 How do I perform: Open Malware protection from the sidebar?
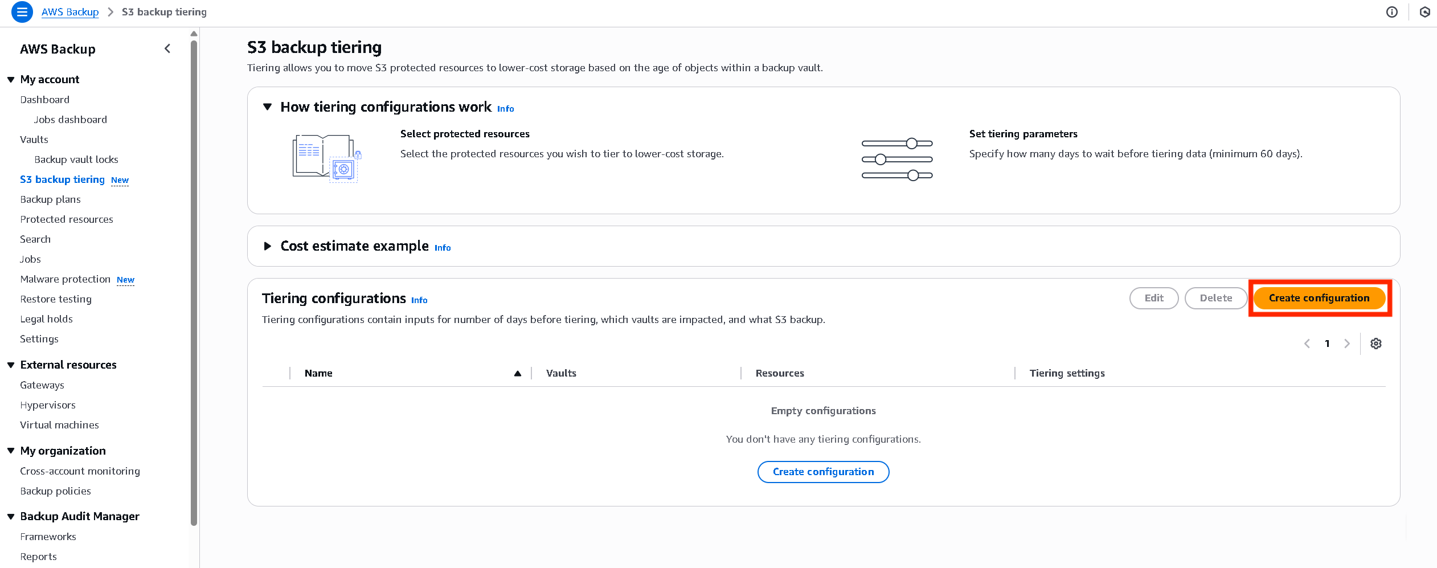(65, 279)
